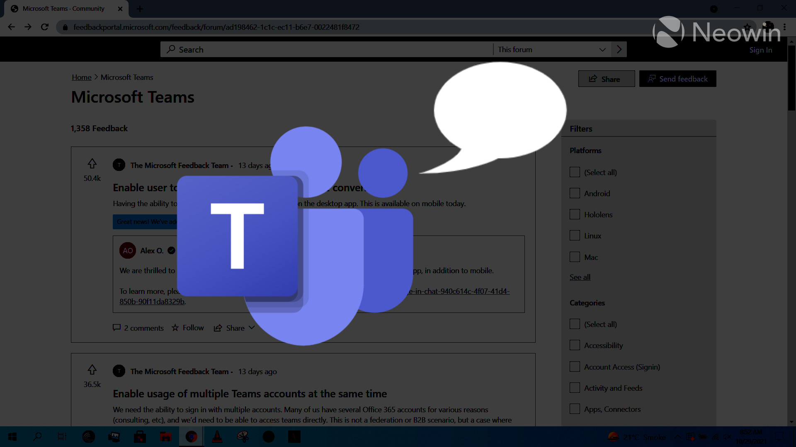This screenshot has width=796, height=447.
Task: Reload the page using the refresh icon
Action: (x=44, y=27)
